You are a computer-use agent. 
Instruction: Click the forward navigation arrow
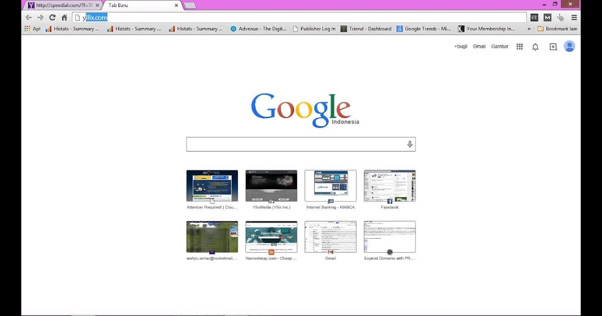pyautogui.click(x=41, y=18)
